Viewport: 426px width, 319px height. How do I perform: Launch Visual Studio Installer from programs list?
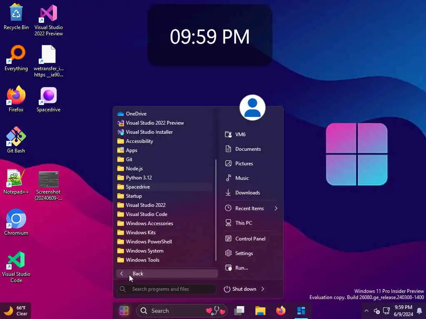tap(165, 132)
